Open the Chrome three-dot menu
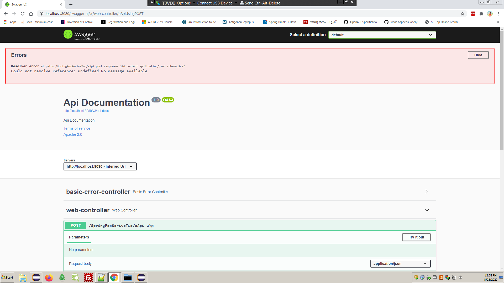Image resolution: width=504 pixels, height=283 pixels. (498, 14)
